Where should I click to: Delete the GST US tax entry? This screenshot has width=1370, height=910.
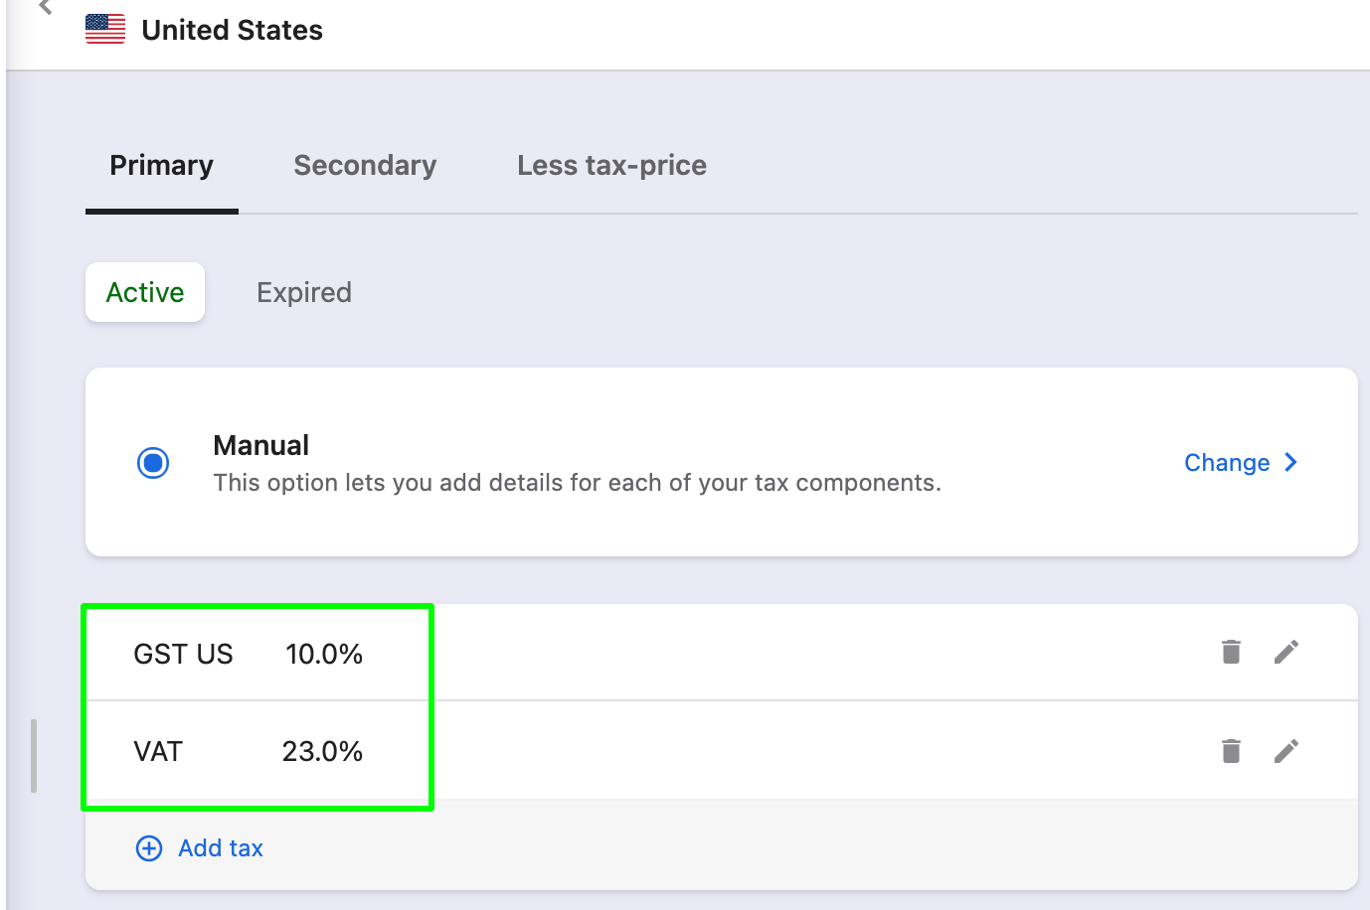pos(1231,652)
